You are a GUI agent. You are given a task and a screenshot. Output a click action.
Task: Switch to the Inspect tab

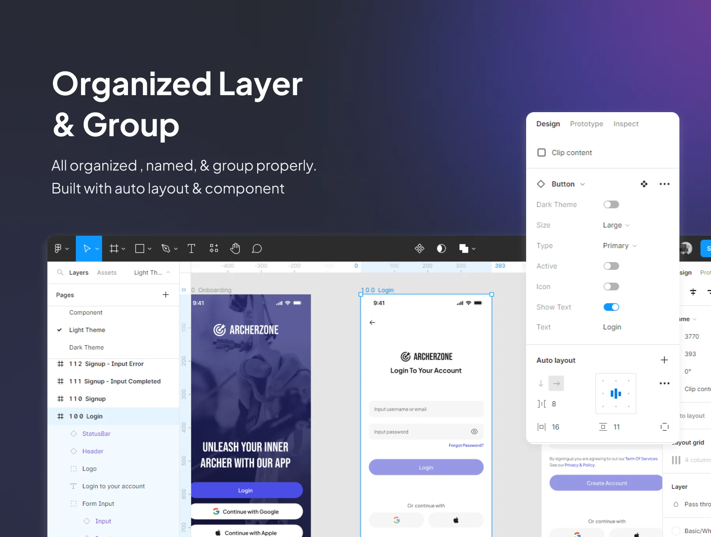click(x=626, y=124)
